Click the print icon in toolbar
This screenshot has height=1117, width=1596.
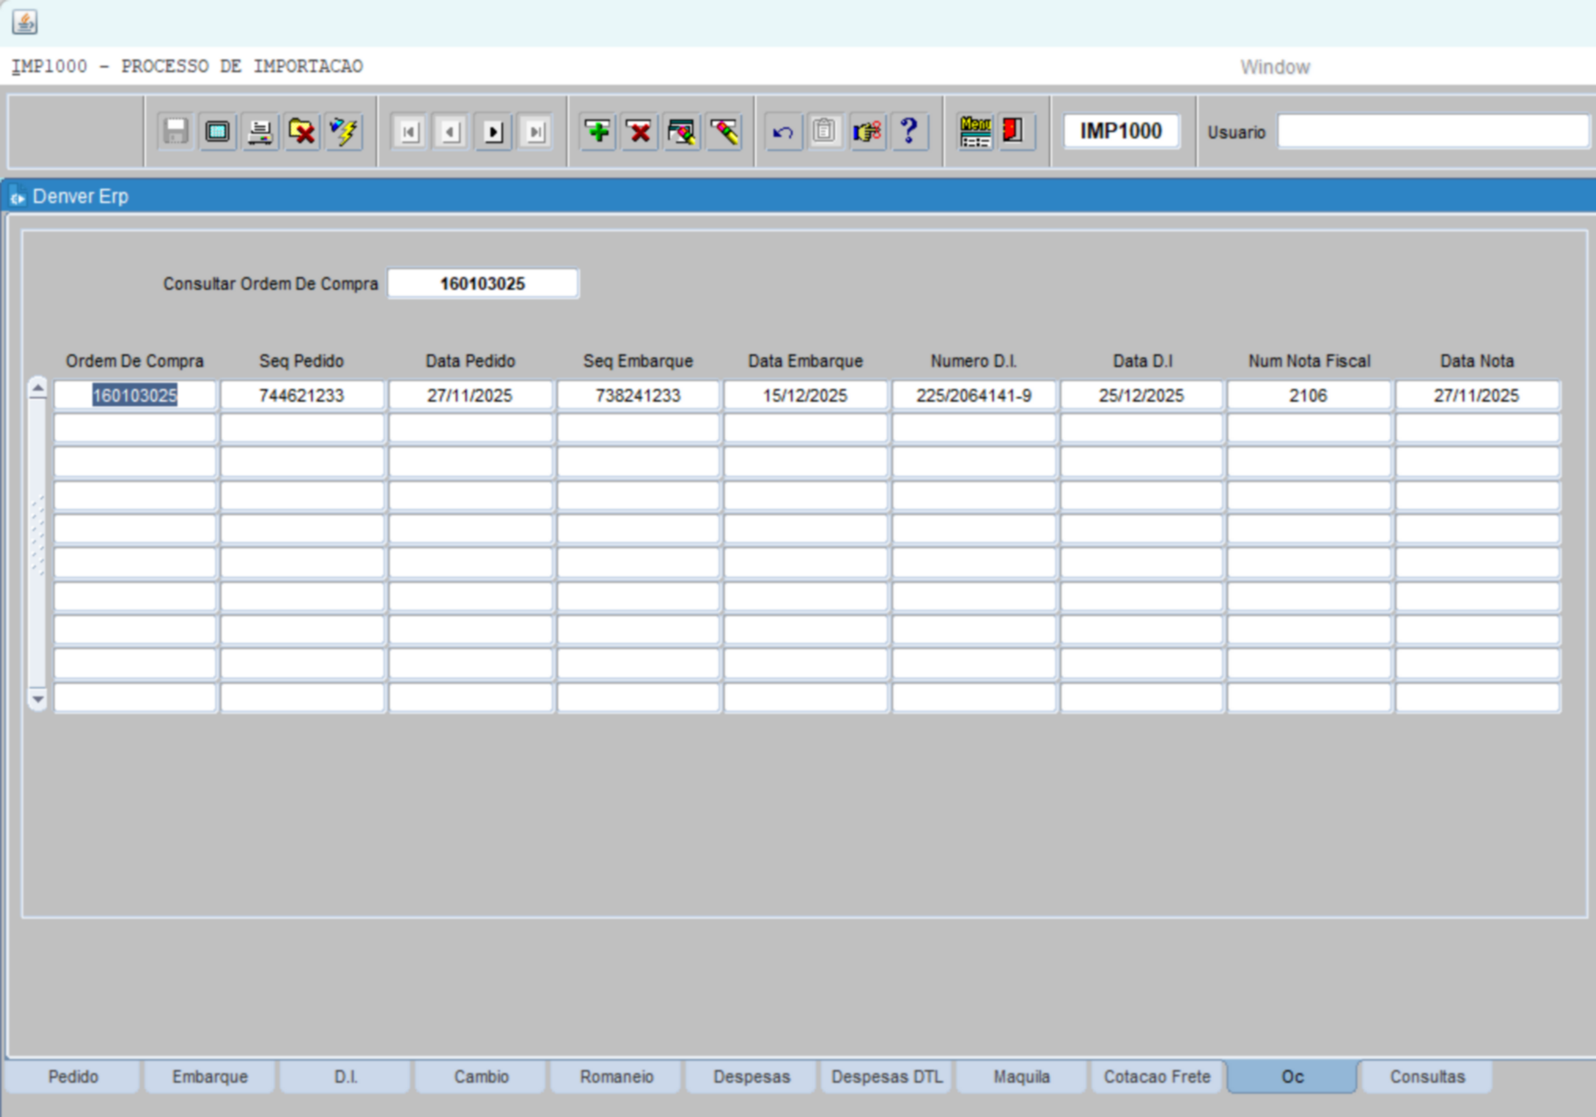pyautogui.click(x=260, y=132)
